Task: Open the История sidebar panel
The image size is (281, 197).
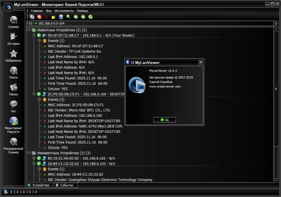Action: pyautogui.click(x=13, y=39)
